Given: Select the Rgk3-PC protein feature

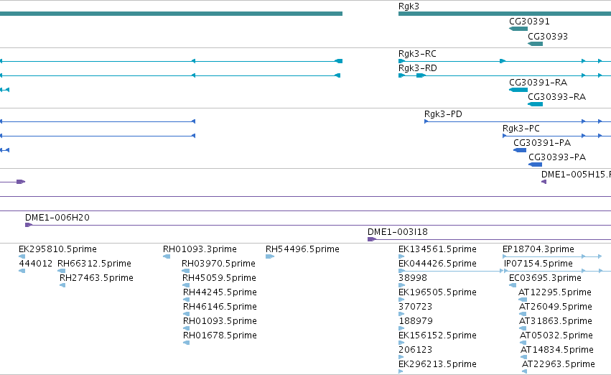Looking at the screenshot, I should [x=557, y=136].
